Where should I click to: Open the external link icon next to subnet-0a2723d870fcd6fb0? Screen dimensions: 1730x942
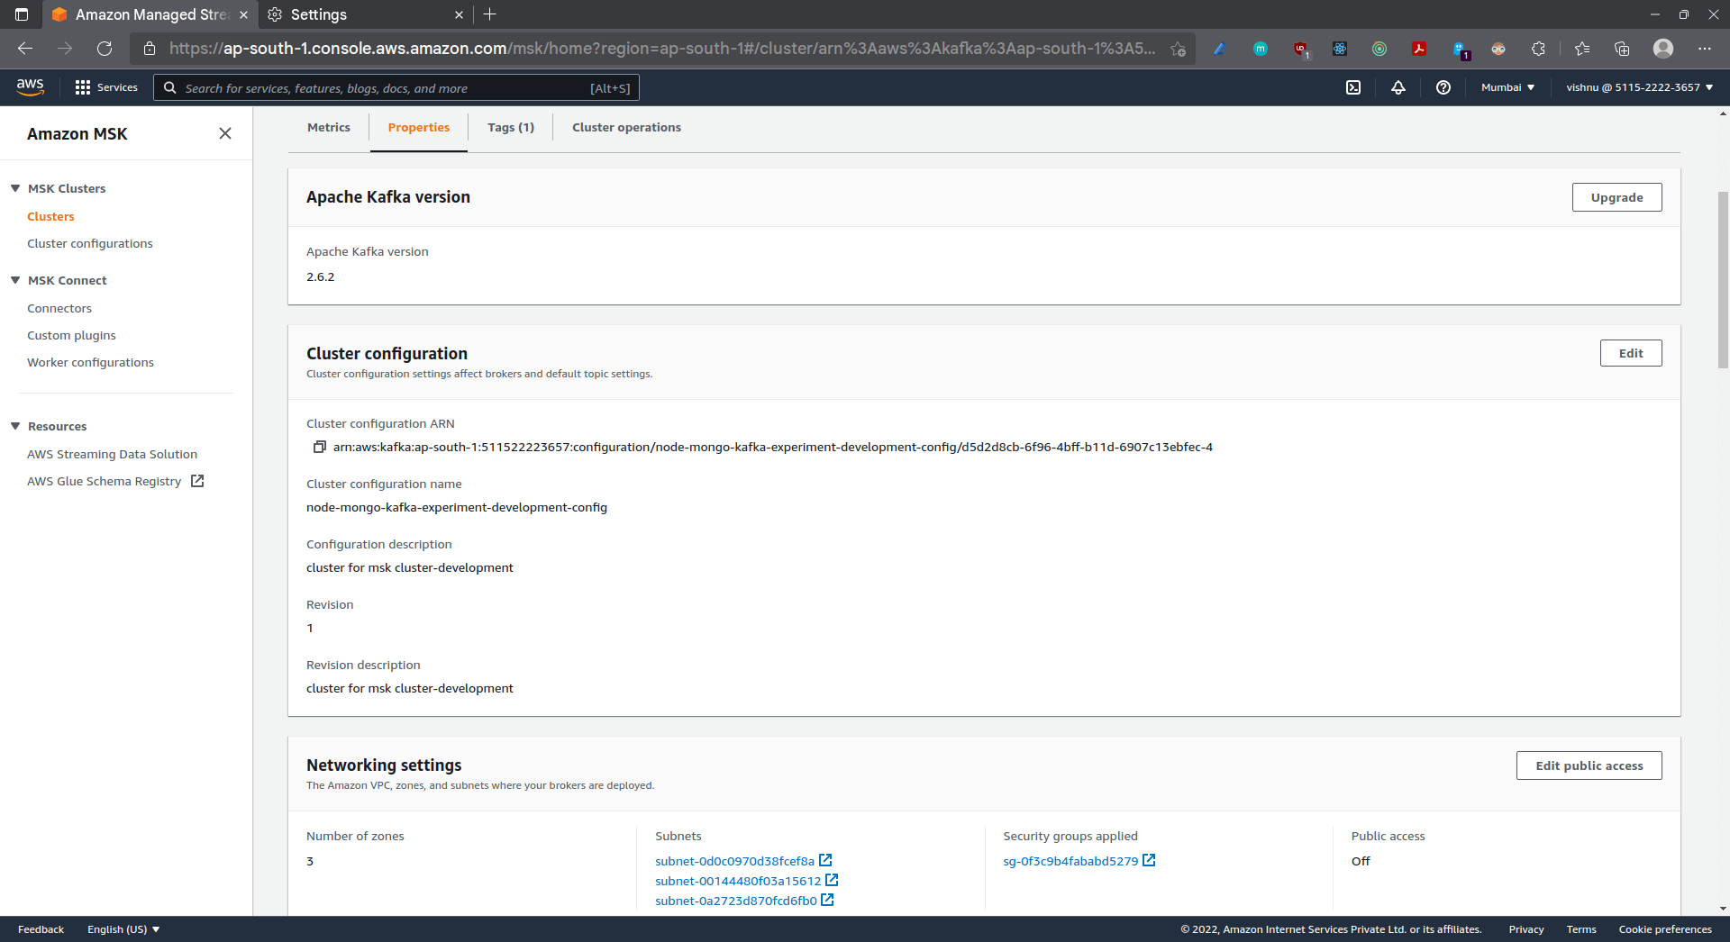pos(827,900)
